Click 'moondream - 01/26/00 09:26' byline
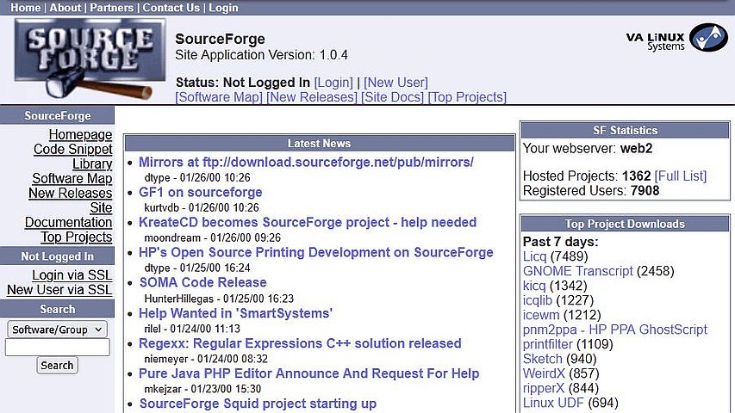The height and width of the screenshot is (413, 735). (x=213, y=237)
